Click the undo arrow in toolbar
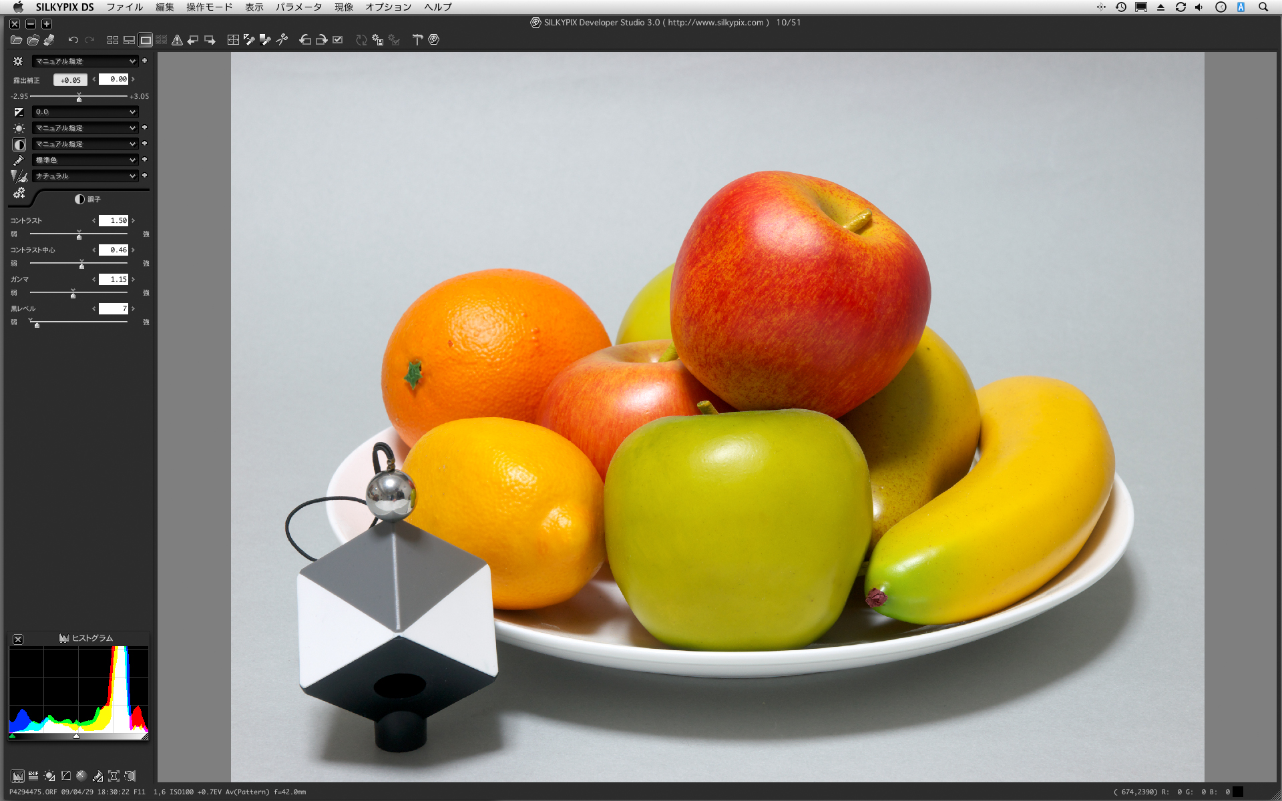 (73, 40)
